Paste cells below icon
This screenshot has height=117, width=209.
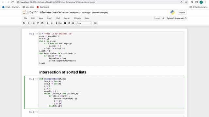point(42,23)
